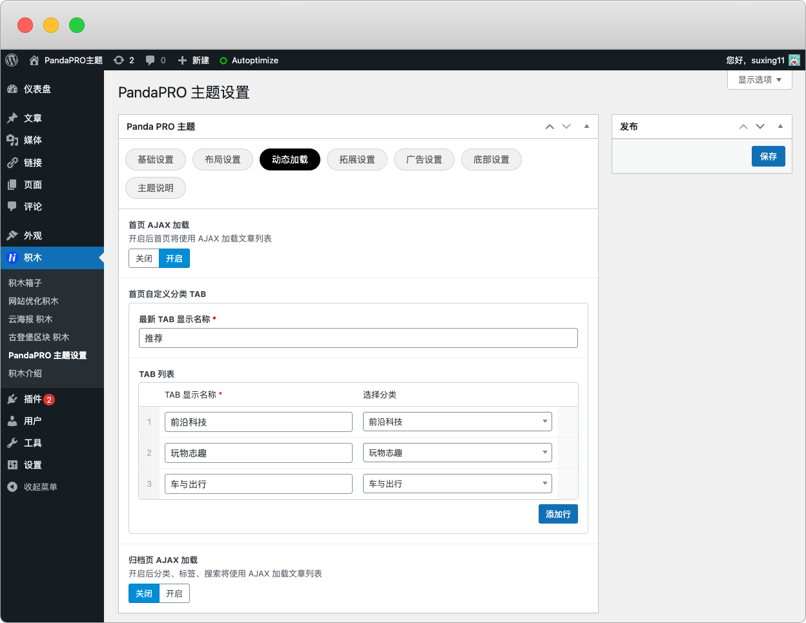Move 发布 panel down
Screen dimensions: 806x623
760,127
